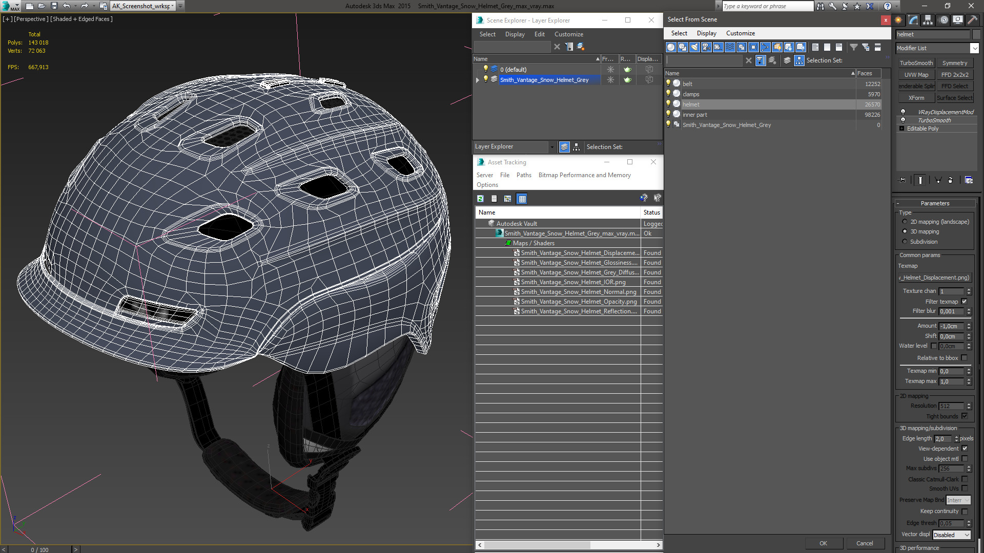Screen dimensions: 984x553
Task: Open the Display panel tab
Action: (958, 20)
